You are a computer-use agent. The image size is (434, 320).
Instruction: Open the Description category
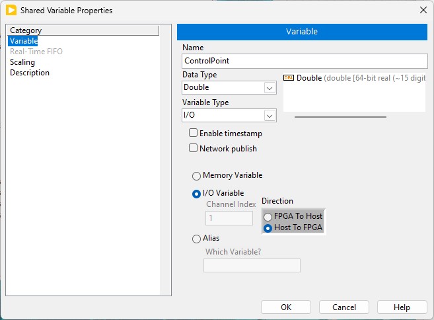tap(30, 73)
